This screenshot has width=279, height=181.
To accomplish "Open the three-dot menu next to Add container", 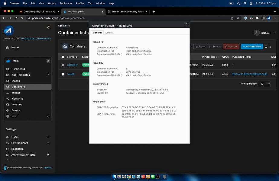I will coord(271,46).
